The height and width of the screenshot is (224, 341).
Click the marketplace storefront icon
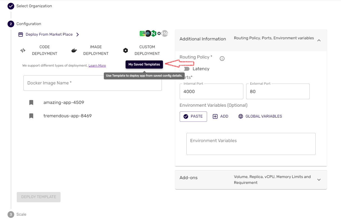point(21,35)
